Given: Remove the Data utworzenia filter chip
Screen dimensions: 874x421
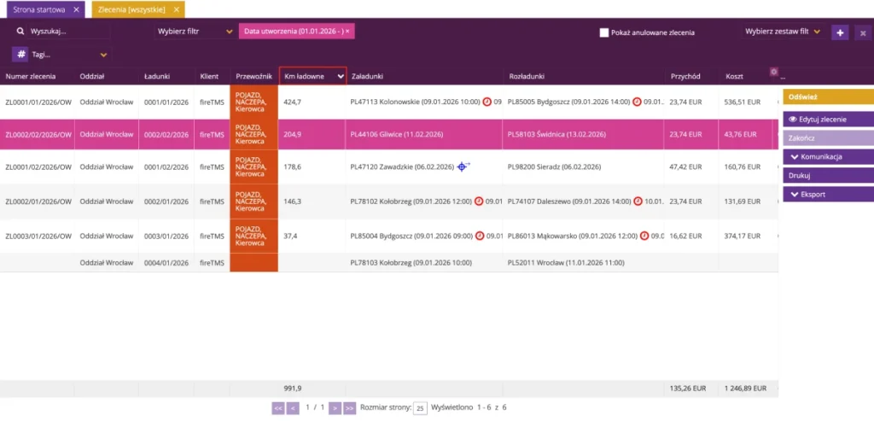Looking at the screenshot, I should click(x=347, y=32).
